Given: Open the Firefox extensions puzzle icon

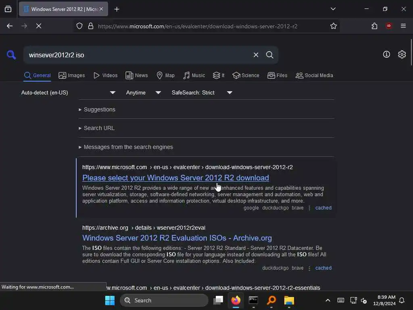Looking at the screenshot, I should coord(374,26).
